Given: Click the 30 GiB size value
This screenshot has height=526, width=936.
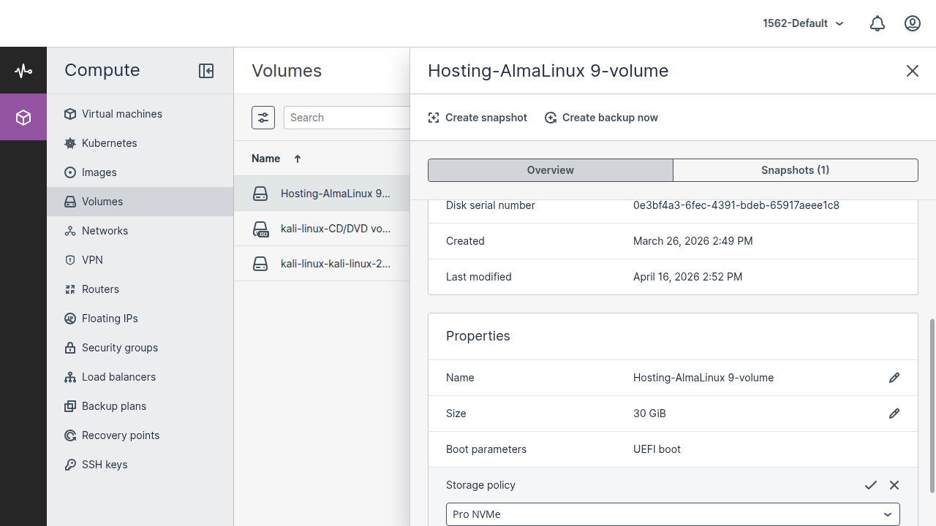Looking at the screenshot, I should [x=650, y=413].
